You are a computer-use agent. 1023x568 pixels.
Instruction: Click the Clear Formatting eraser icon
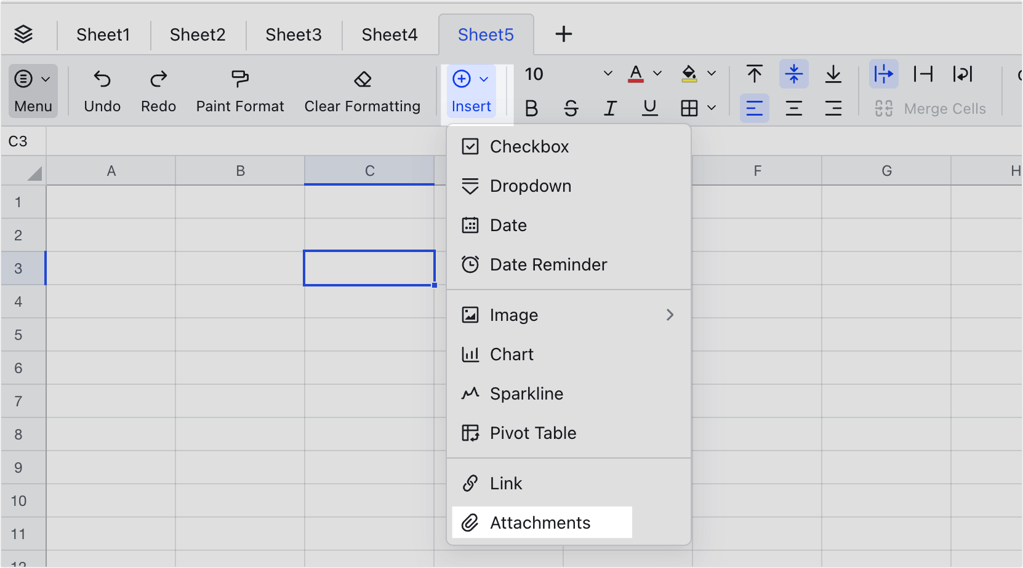click(x=362, y=79)
